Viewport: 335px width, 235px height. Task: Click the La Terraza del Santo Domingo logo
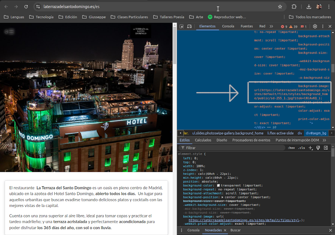pos(141,31)
